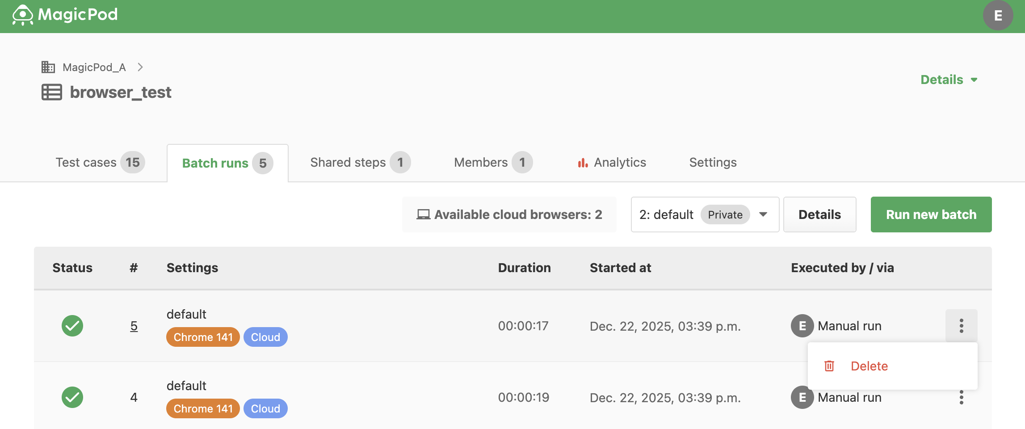Click the Chrome 141 badge in run 5
The image size is (1025, 429).
[203, 337]
